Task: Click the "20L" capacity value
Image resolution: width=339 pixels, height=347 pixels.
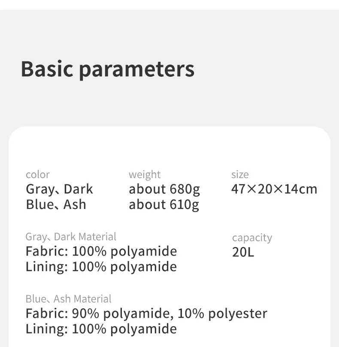Action: [243, 252]
